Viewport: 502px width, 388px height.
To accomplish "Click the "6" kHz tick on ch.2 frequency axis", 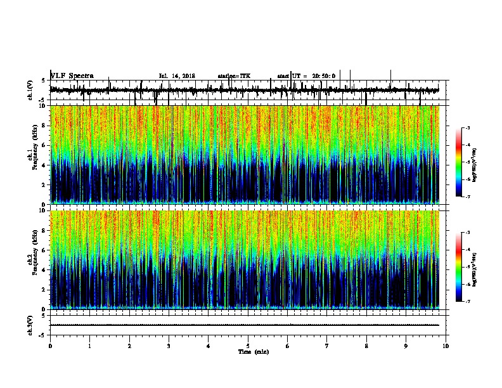I will 44,250.
